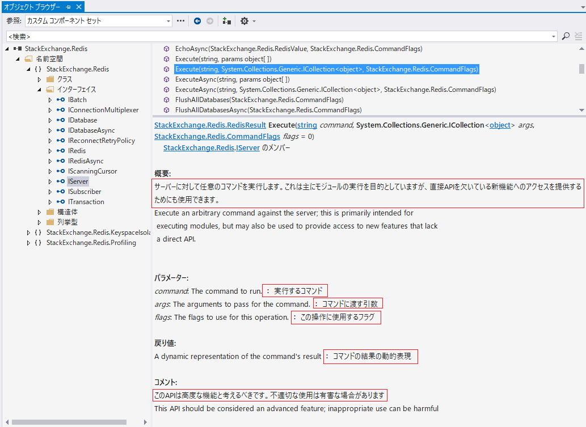Viewport: 586px width, 427px height.
Task: Click the tree pane scroll-left arrow
Action: coord(7,422)
